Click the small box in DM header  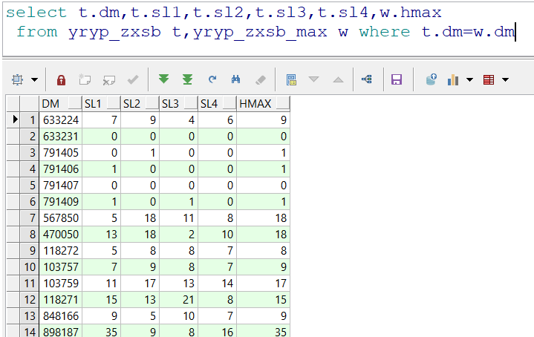[74, 102]
